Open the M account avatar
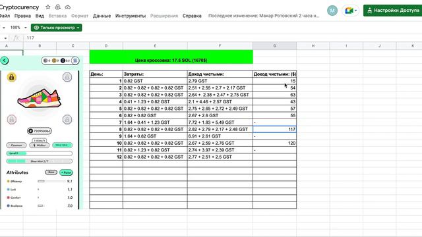This screenshot has height=237, width=422. pyautogui.click(x=332, y=11)
